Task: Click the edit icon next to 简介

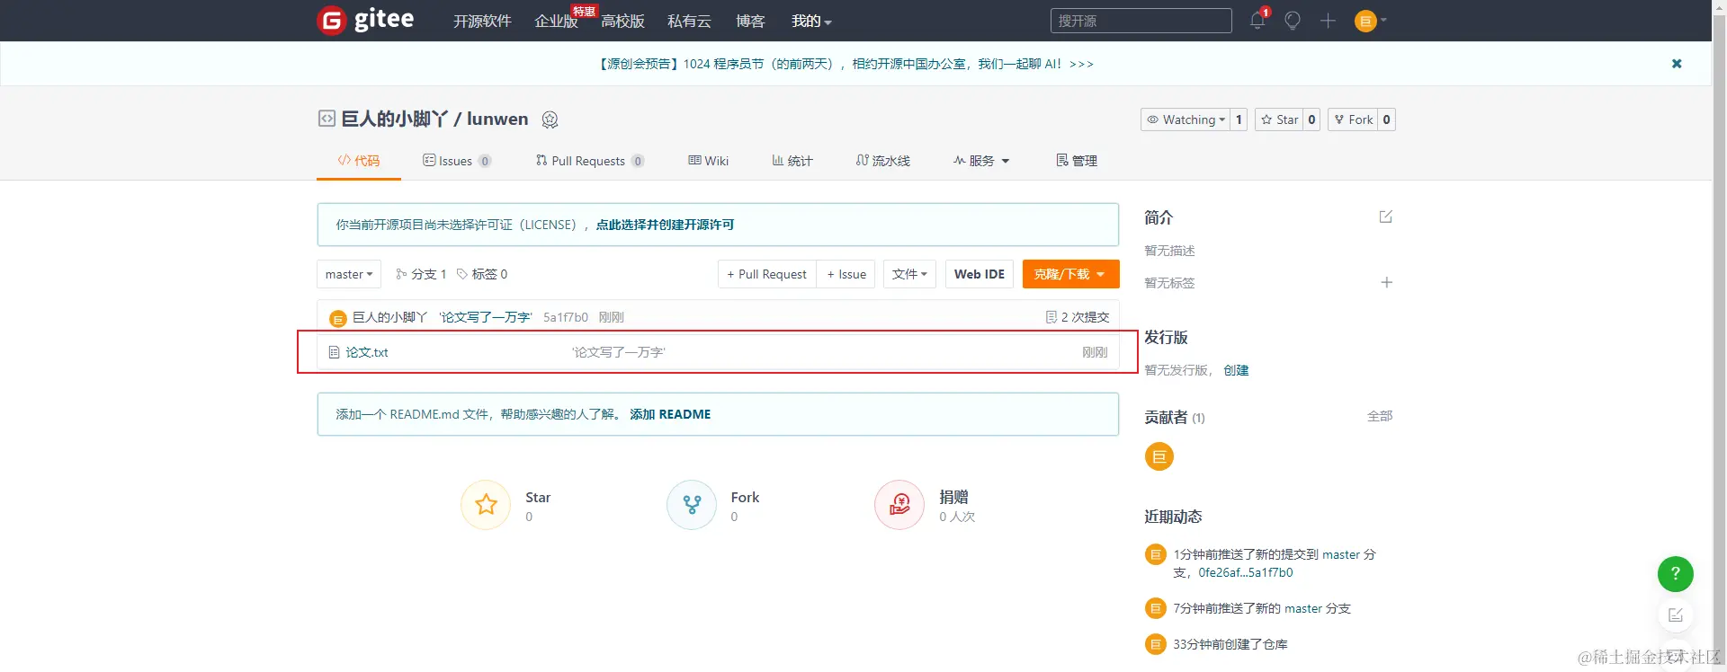Action: (x=1386, y=217)
